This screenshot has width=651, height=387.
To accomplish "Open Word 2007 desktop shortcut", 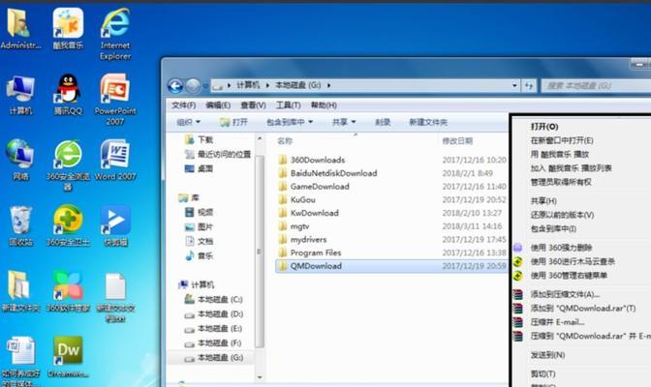I will [115, 161].
